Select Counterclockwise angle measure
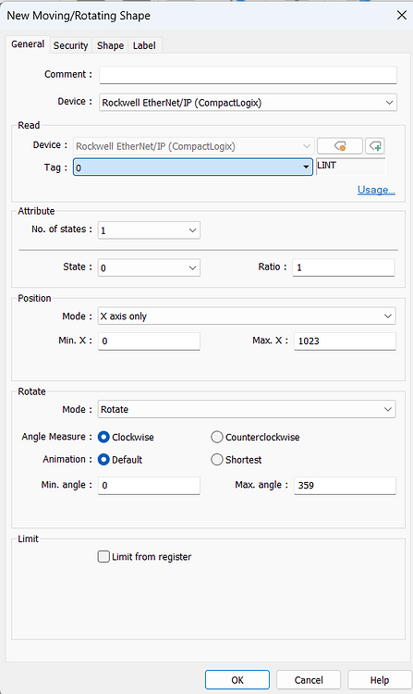 point(255,437)
